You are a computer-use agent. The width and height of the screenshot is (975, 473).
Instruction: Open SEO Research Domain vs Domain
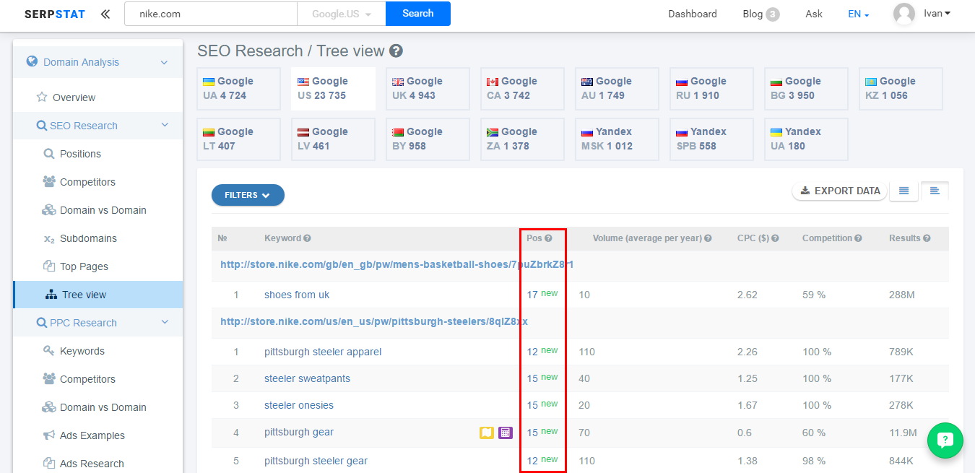pos(103,210)
